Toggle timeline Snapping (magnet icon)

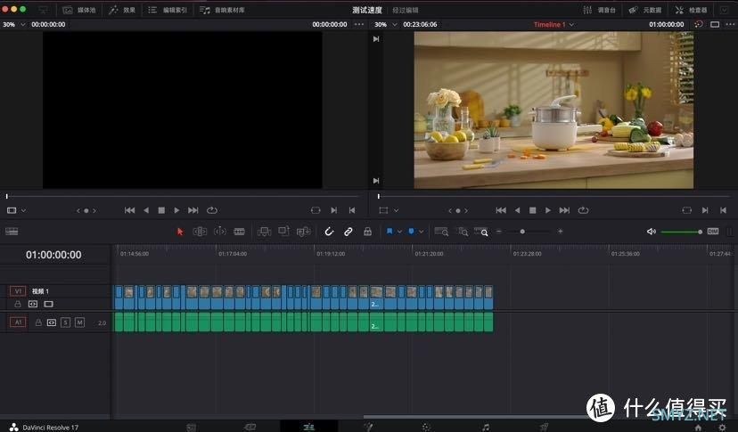[329, 232]
